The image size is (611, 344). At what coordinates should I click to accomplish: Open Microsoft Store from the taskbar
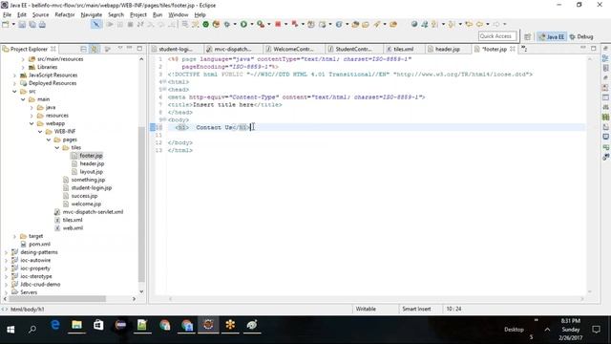coord(98,325)
